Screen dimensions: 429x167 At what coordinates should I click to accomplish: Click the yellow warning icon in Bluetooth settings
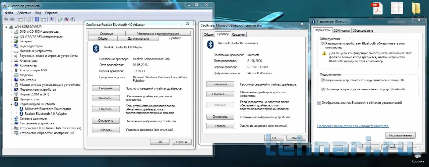coord(324,53)
